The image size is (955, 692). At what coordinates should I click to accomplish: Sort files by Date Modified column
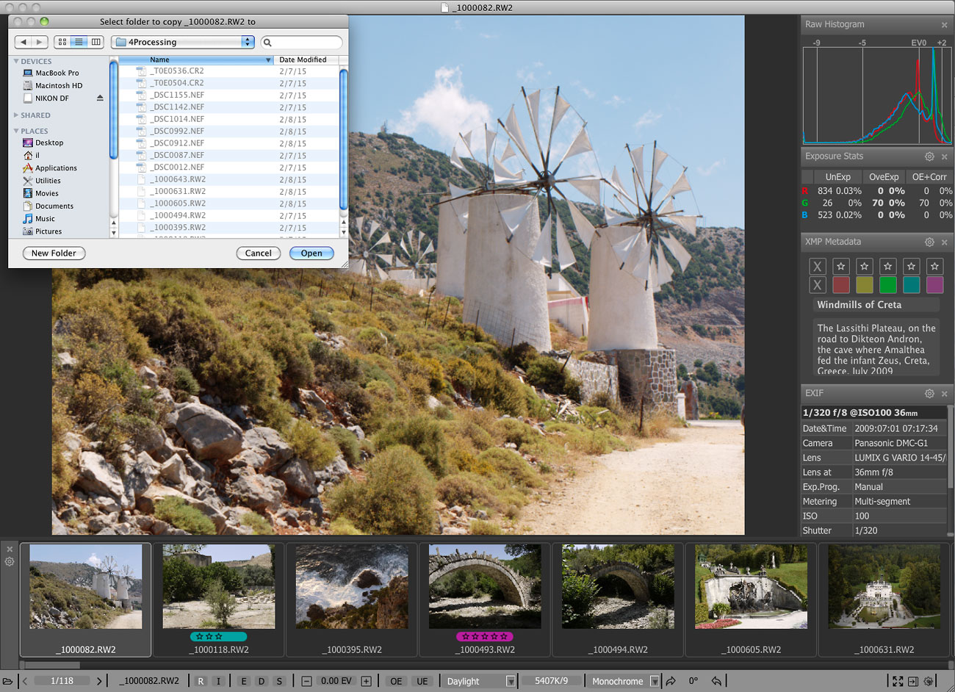(303, 60)
